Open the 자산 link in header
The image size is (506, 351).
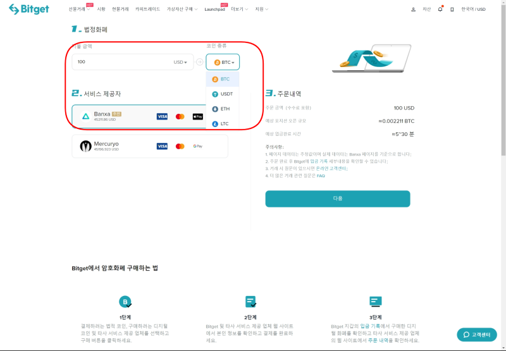(426, 9)
